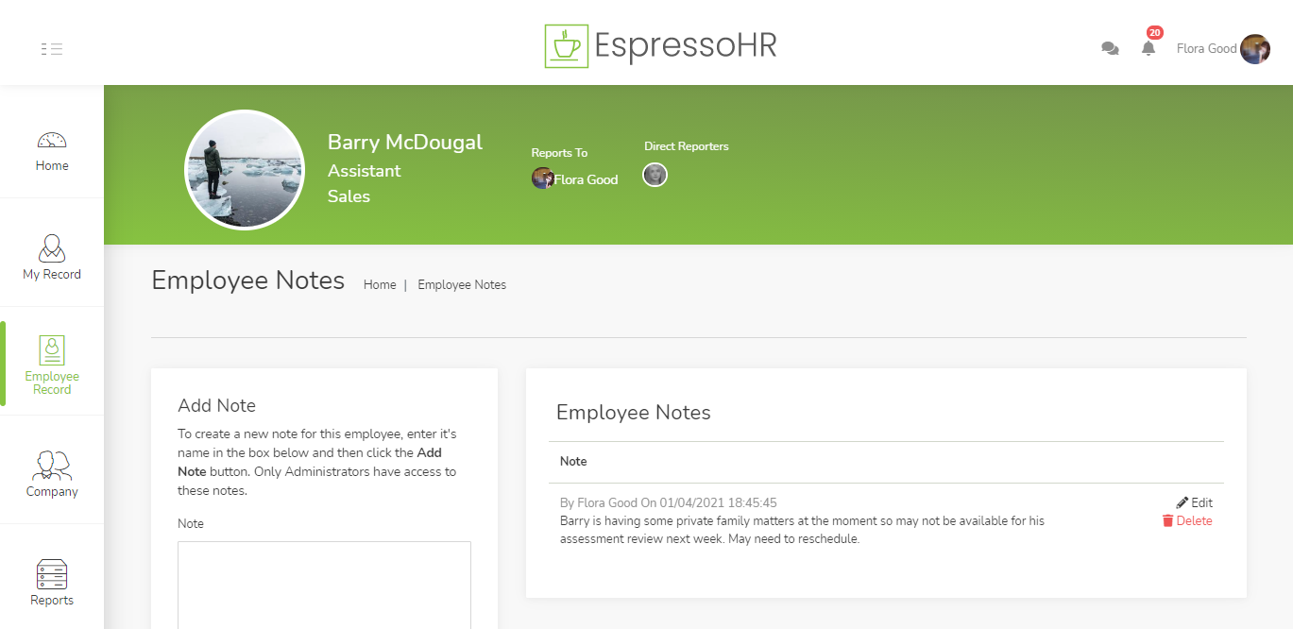This screenshot has height=629, width=1293.
Task: Click Flora Good's avatar in the header
Action: (1255, 48)
